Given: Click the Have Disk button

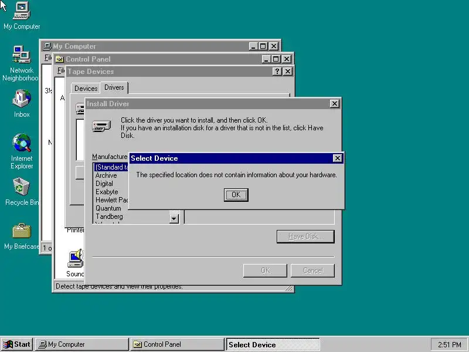Looking at the screenshot, I should pyautogui.click(x=305, y=236).
